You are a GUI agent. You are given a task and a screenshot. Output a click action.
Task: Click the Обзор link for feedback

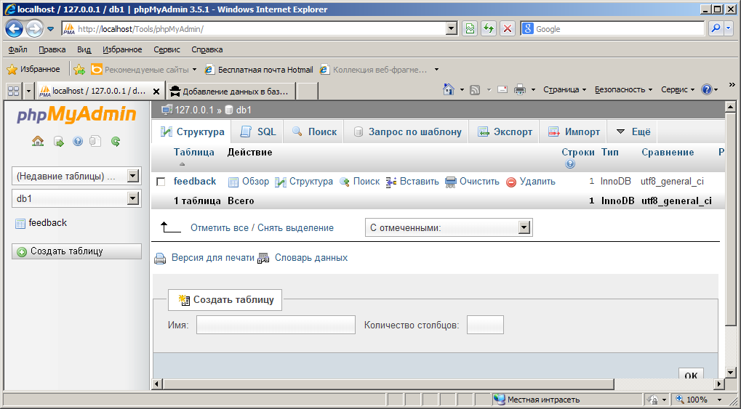tap(249, 182)
